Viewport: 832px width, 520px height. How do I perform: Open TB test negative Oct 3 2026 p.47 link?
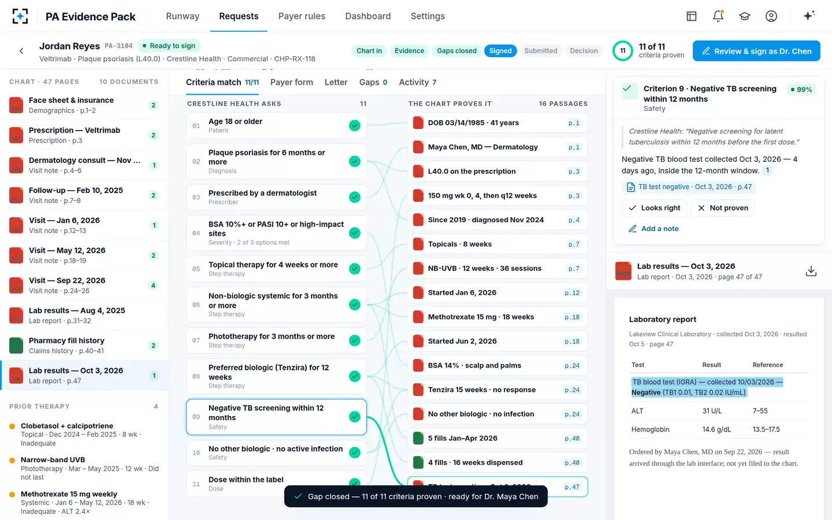[689, 187]
